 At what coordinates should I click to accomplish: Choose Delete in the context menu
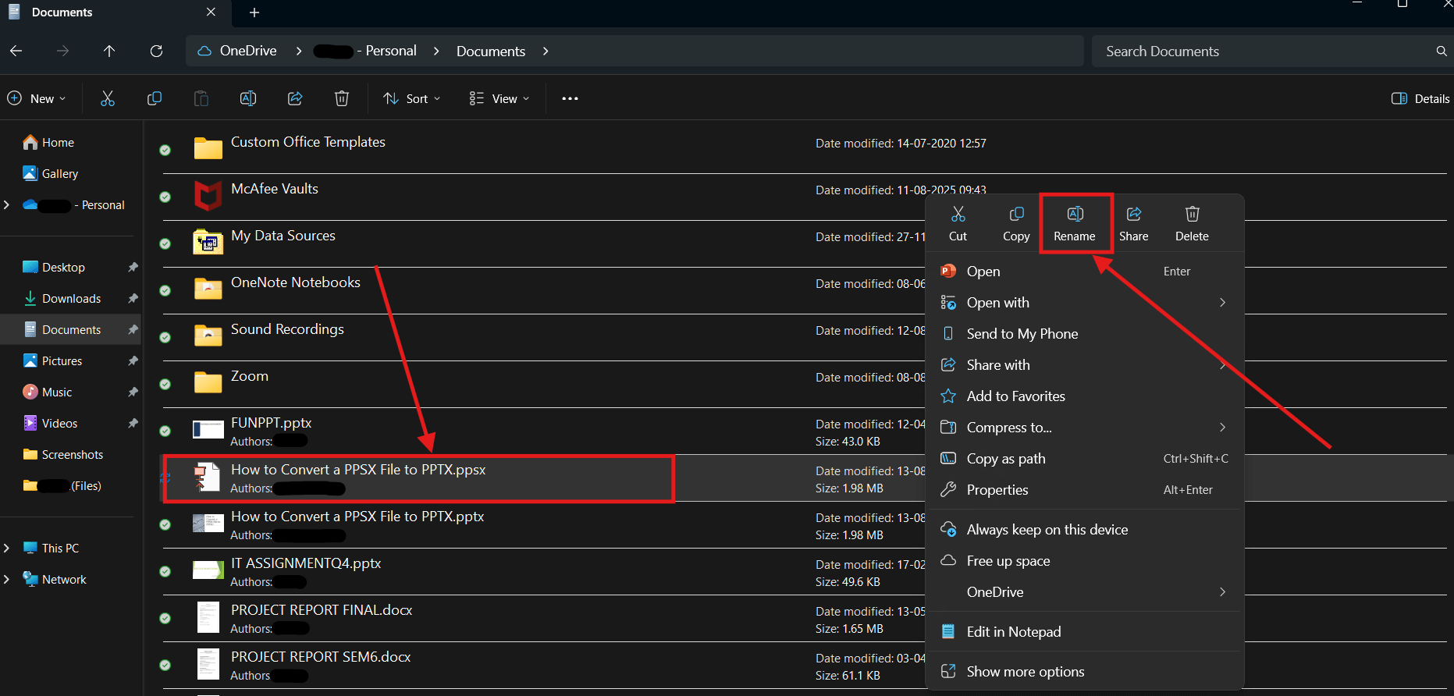click(x=1192, y=223)
